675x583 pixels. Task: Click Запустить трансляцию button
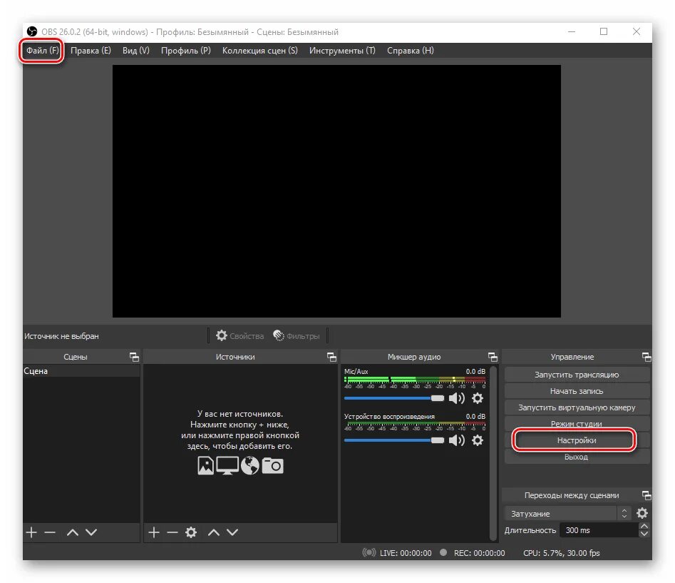coord(577,375)
